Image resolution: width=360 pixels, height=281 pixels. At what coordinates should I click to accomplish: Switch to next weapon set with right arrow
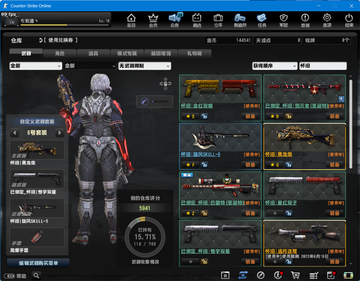(x=60, y=133)
